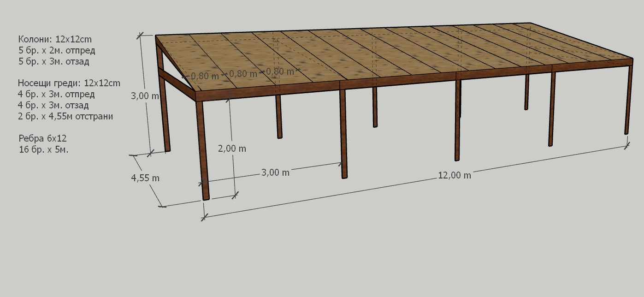The width and height of the screenshot is (644, 297).
Task: Click the 4,55 m depth dimension label
Action: [x=145, y=178]
